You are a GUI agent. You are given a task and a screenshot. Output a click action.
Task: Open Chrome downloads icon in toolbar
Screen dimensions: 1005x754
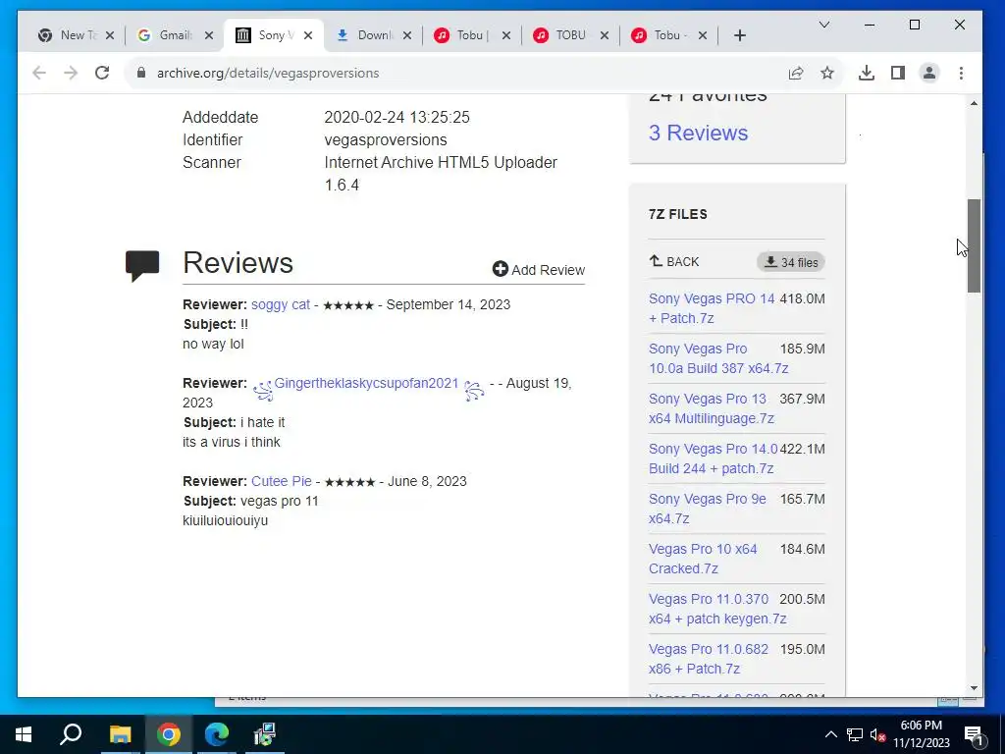(867, 73)
